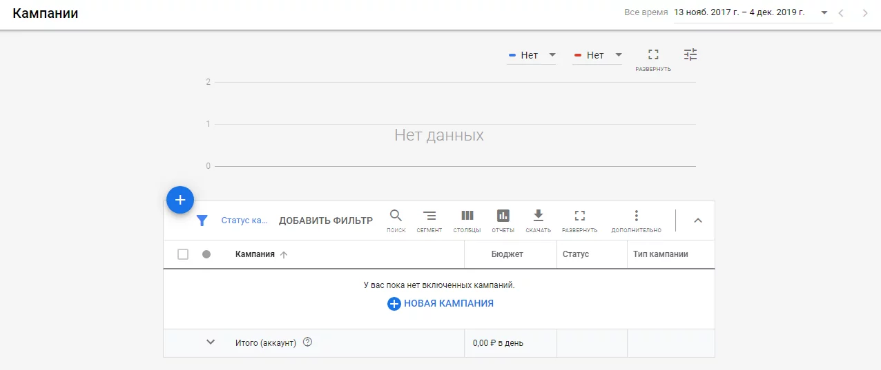Open the Отчеты reports tool

coord(503,220)
